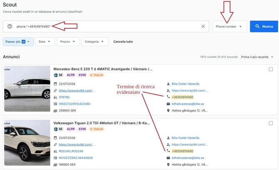Click the price icon beside 259900 SEK
Screen dimensions: 279x170
pos(55,111)
